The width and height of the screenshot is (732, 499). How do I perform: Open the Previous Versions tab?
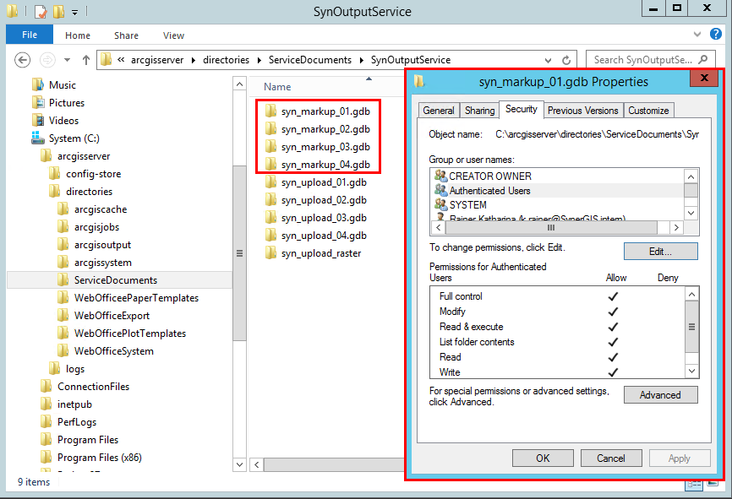tap(583, 110)
